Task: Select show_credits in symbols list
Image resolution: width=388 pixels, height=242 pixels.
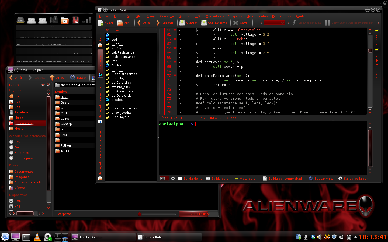Action: pos(122,113)
